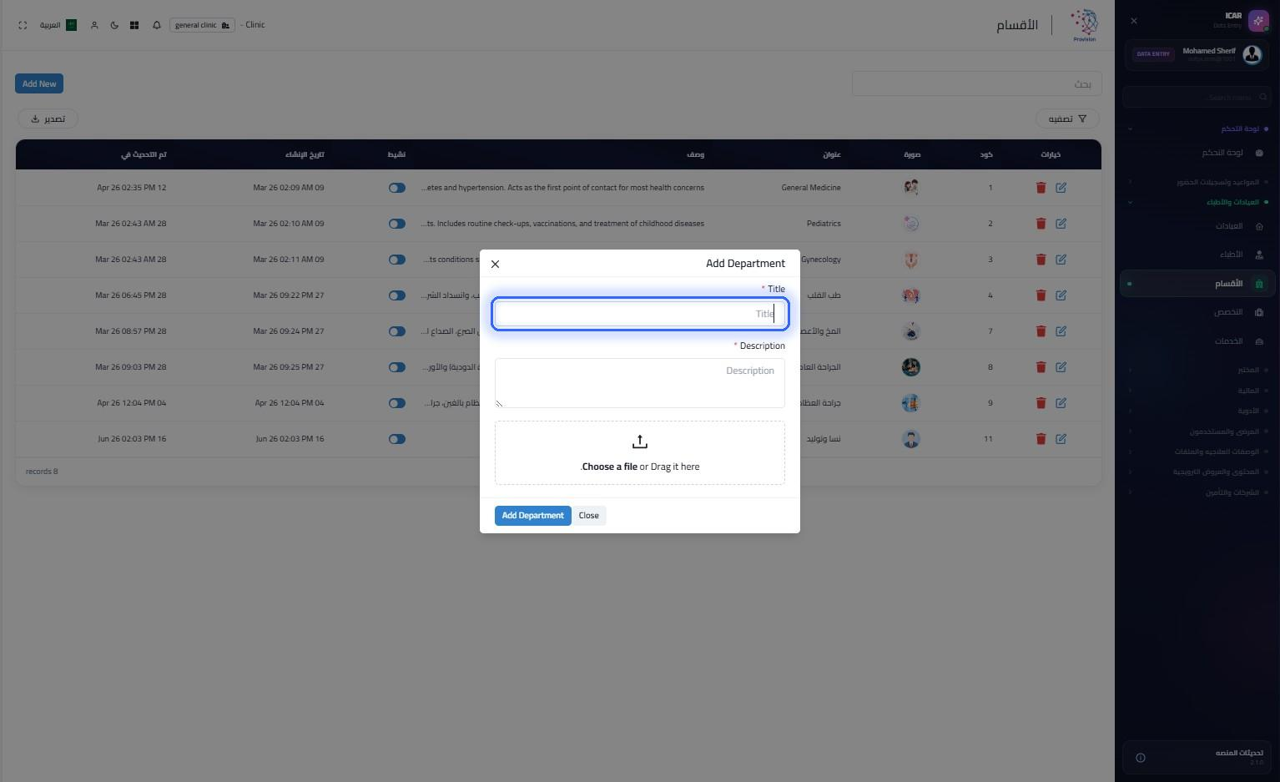Focus the Description text area
This screenshot has width=1280, height=782.
(640, 383)
